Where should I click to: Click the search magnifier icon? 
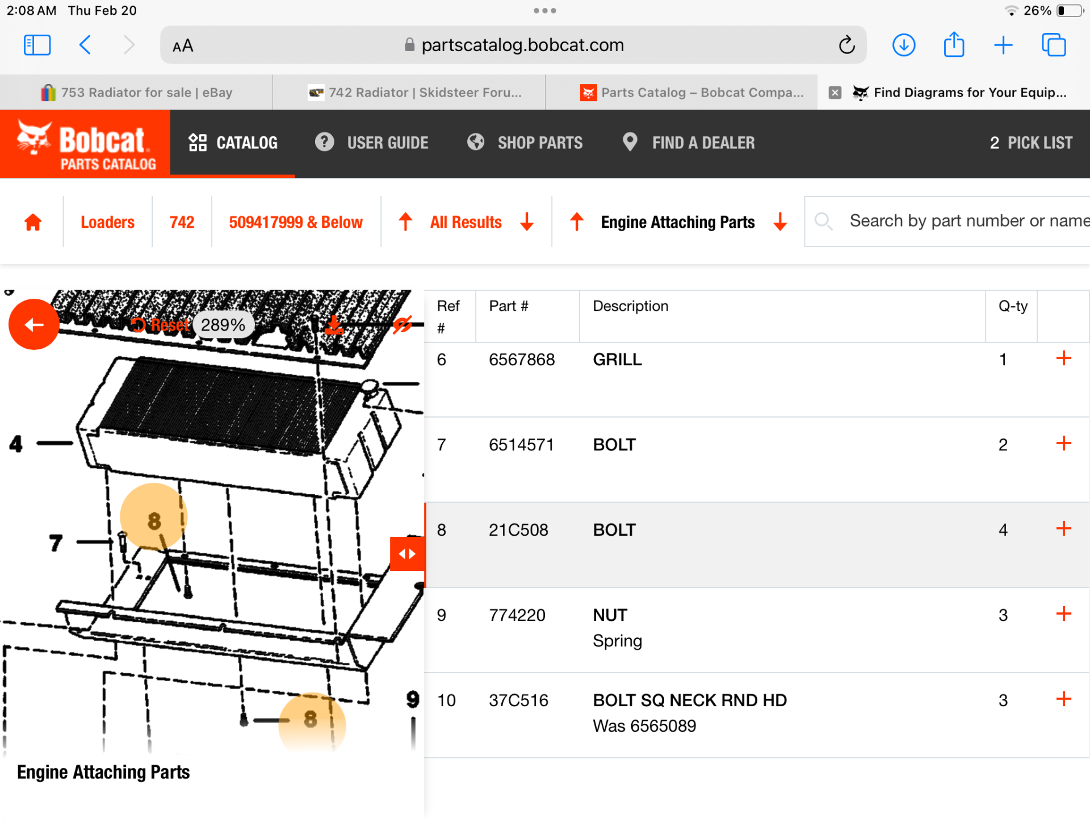click(x=823, y=222)
